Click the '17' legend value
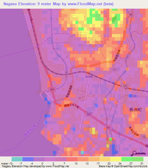 (x=98, y=164)
